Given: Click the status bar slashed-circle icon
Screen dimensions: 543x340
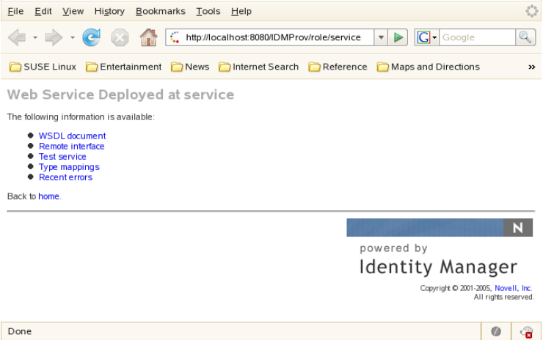Looking at the screenshot, I should click(x=496, y=331).
